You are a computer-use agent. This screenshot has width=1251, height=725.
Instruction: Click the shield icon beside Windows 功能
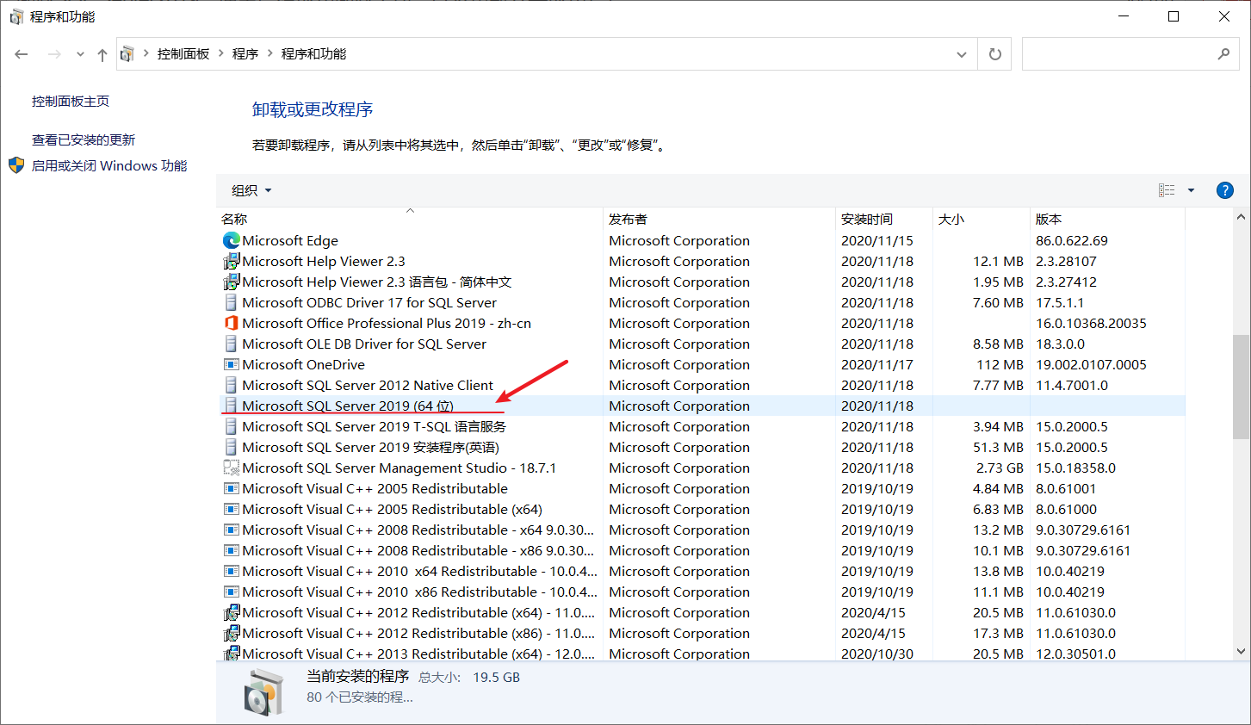point(16,164)
